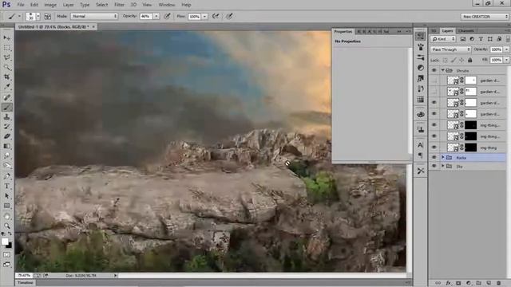Screen dimensions: 511x287
Task: Enable airbrush mode icon
Action: pyautogui.click(x=216, y=16)
